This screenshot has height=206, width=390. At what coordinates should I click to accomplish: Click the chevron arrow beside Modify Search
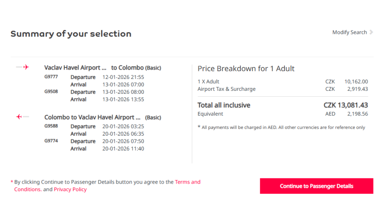coord(371,32)
